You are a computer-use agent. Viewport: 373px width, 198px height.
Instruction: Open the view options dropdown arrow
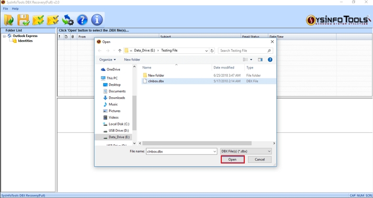251,60
